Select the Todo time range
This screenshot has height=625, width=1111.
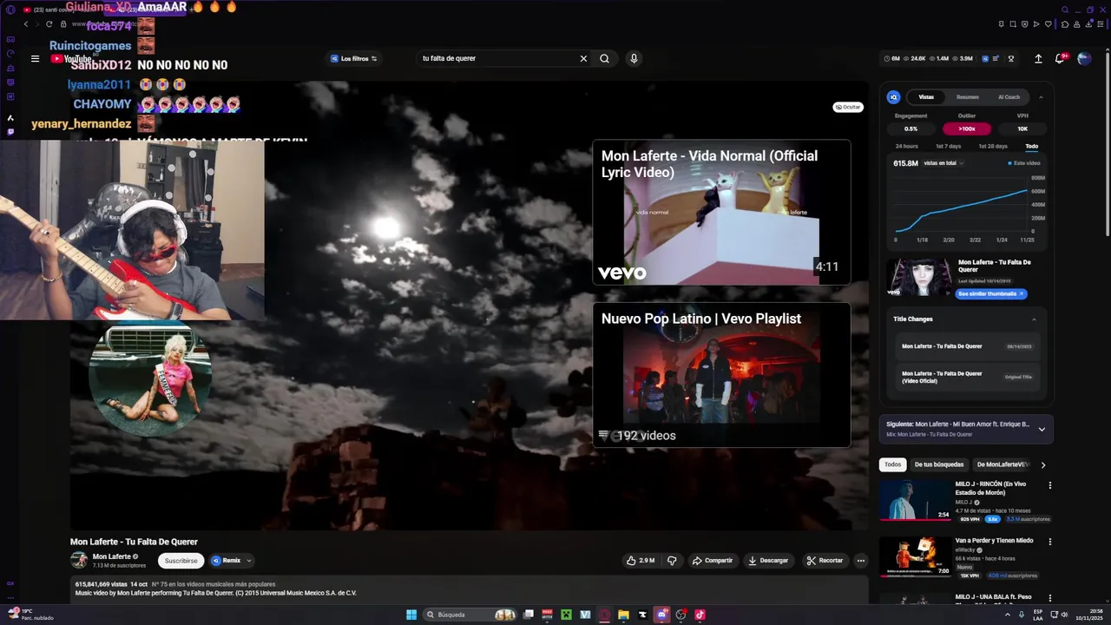(x=1031, y=146)
